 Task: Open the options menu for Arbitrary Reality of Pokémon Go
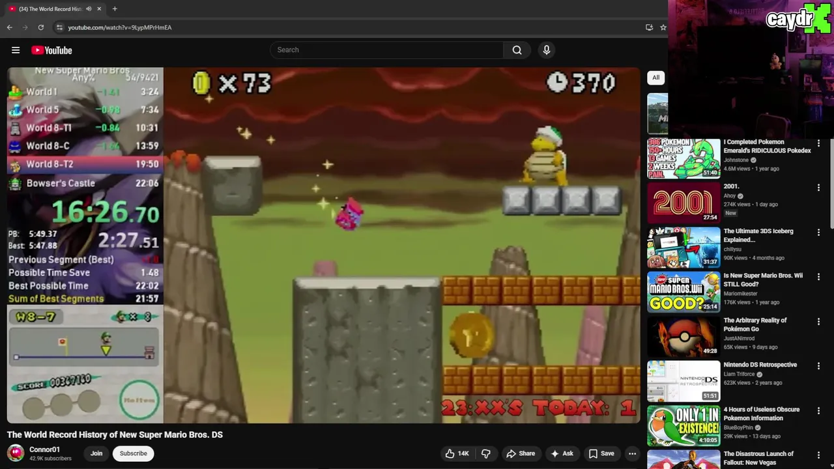(818, 322)
